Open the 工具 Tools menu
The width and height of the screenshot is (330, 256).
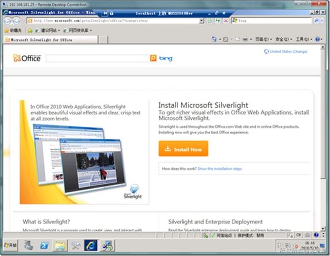(304, 39)
